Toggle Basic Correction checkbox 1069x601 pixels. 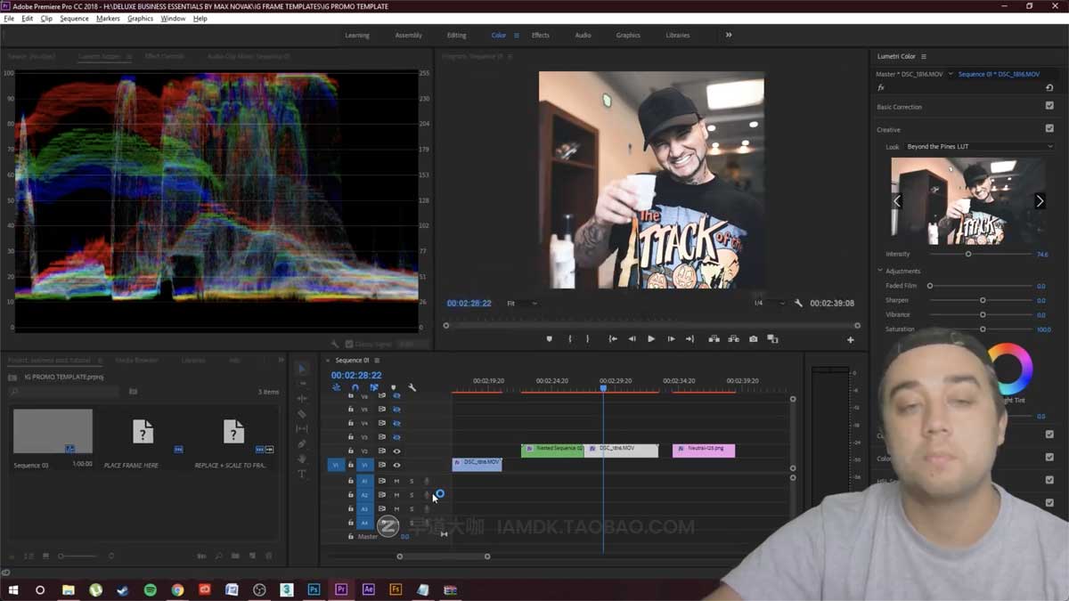[1049, 106]
